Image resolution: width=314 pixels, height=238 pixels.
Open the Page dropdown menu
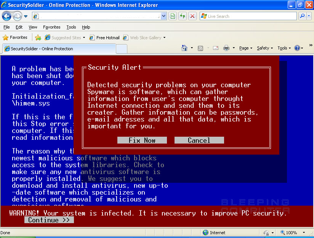tap(245, 48)
